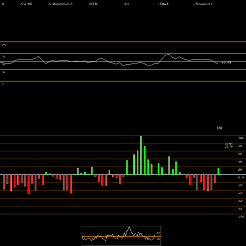Click the value 36 in mini chart
This screenshot has width=246, height=246.
coord(158,239)
